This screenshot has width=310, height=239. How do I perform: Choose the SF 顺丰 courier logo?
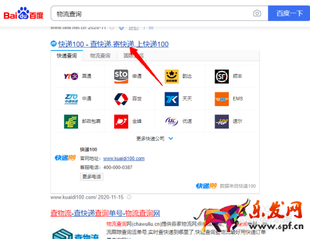[222, 76]
